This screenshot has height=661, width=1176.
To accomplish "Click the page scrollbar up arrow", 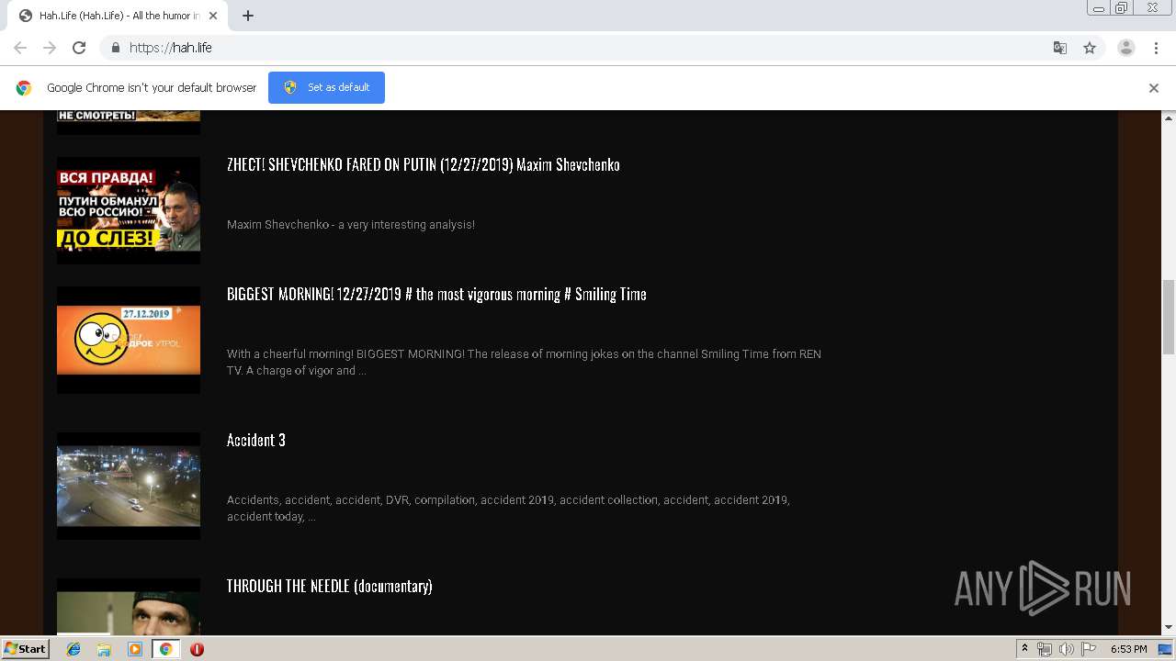I will click(1169, 118).
